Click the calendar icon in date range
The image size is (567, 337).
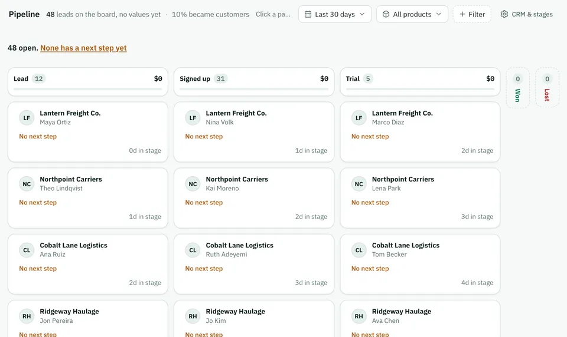click(308, 14)
